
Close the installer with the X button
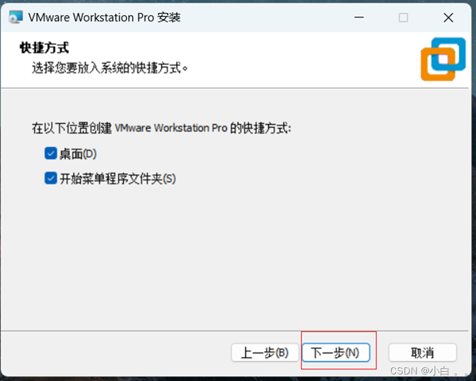[x=448, y=17]
